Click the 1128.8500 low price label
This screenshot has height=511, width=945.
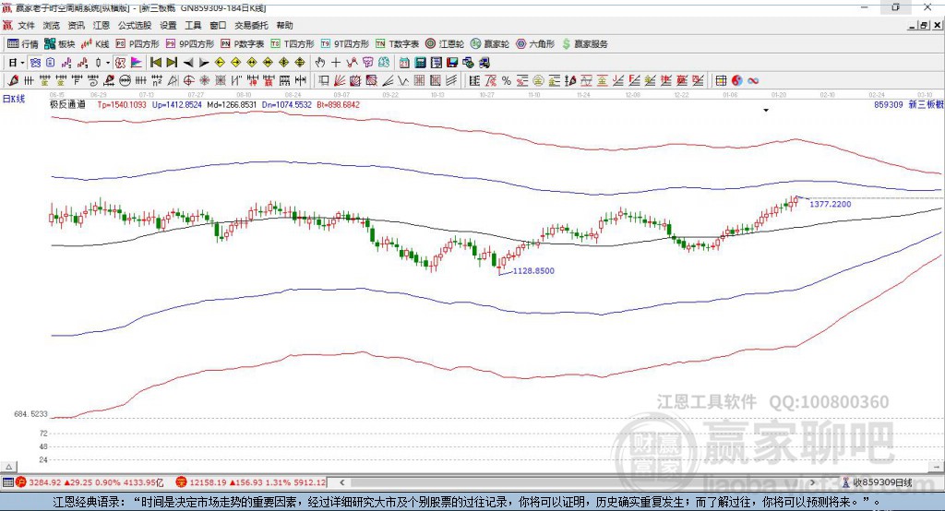[533, 271]
